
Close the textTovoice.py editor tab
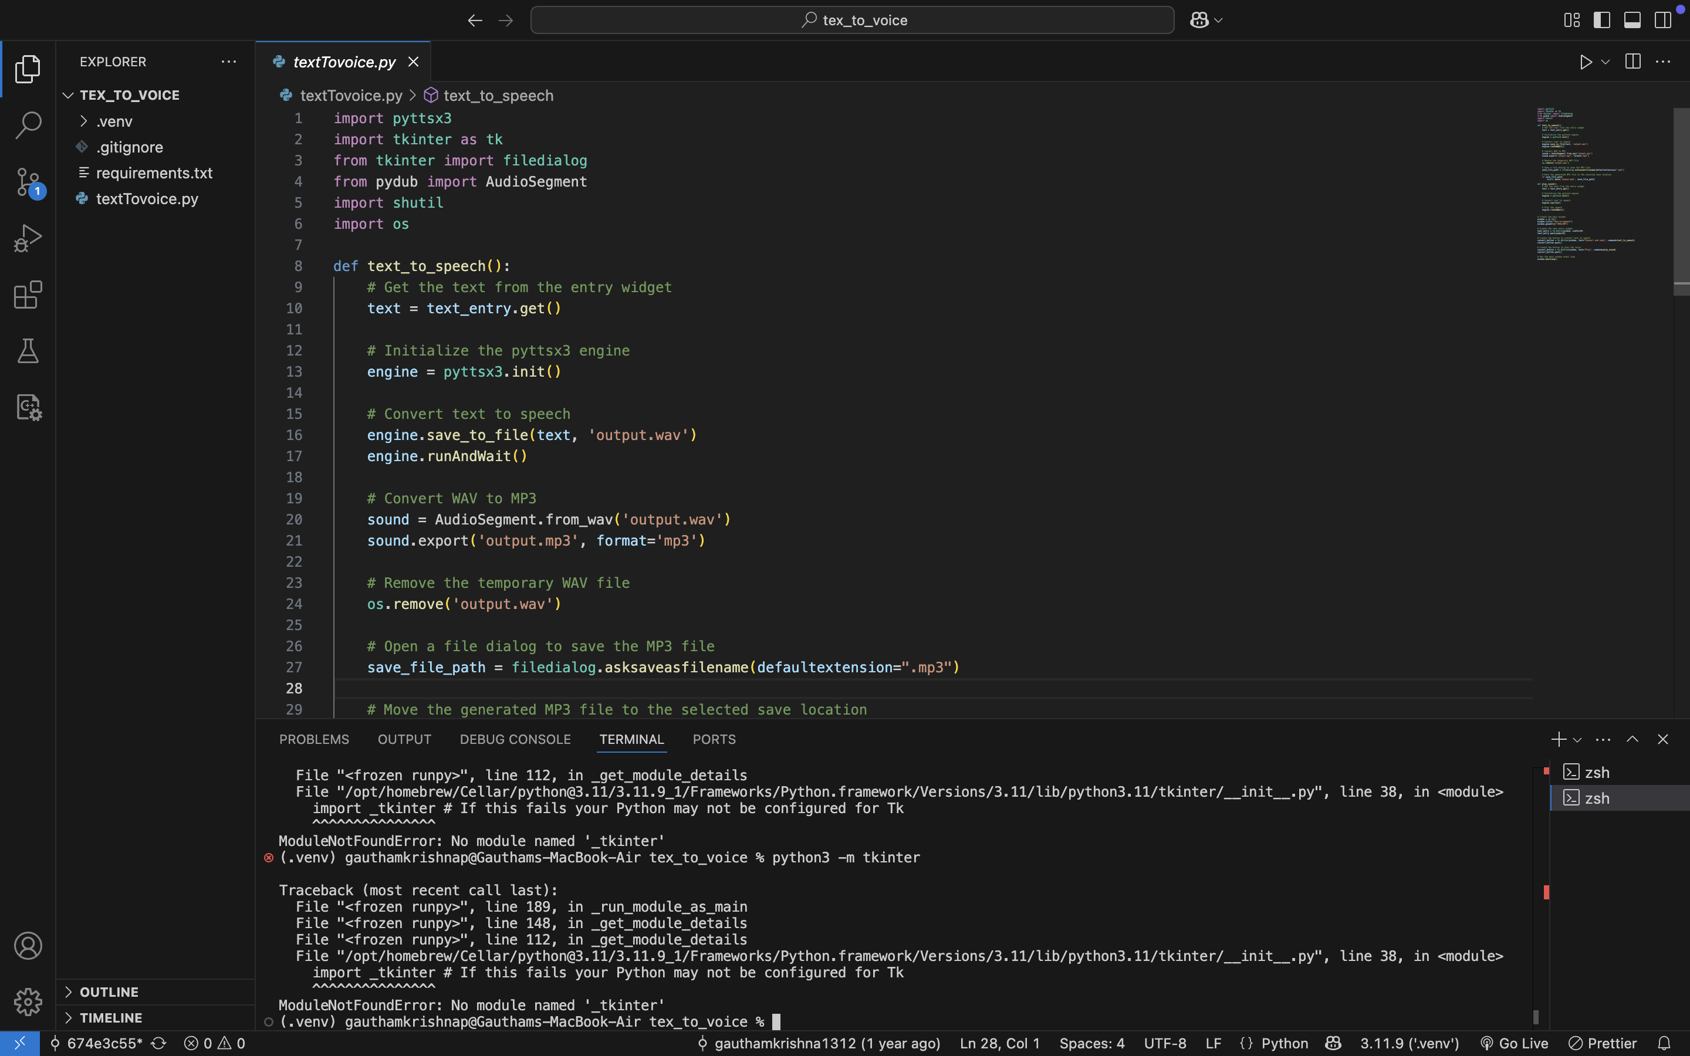coord(414,62)
